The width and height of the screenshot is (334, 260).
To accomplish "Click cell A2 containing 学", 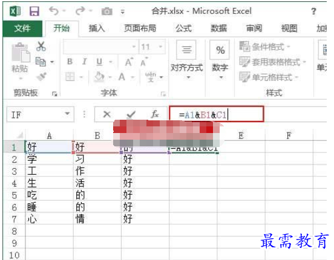I will point(49,159).
